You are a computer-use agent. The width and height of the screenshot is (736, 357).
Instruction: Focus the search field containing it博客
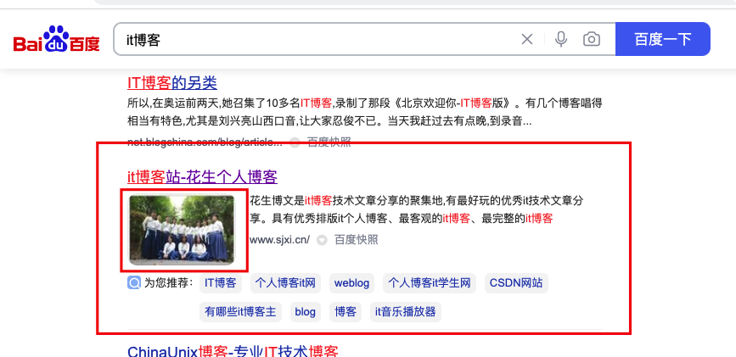click(319, 39)
